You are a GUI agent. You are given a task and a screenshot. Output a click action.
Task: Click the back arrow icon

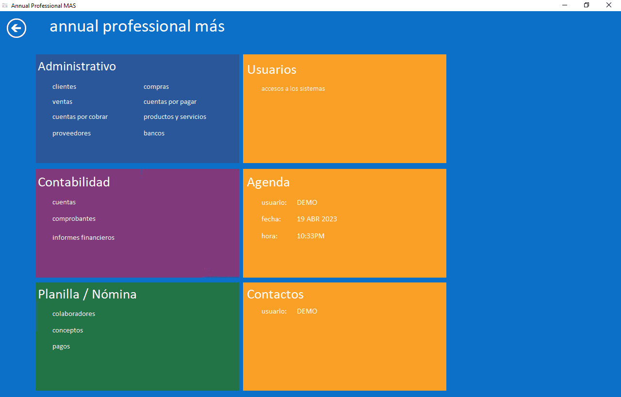[16, 28]
